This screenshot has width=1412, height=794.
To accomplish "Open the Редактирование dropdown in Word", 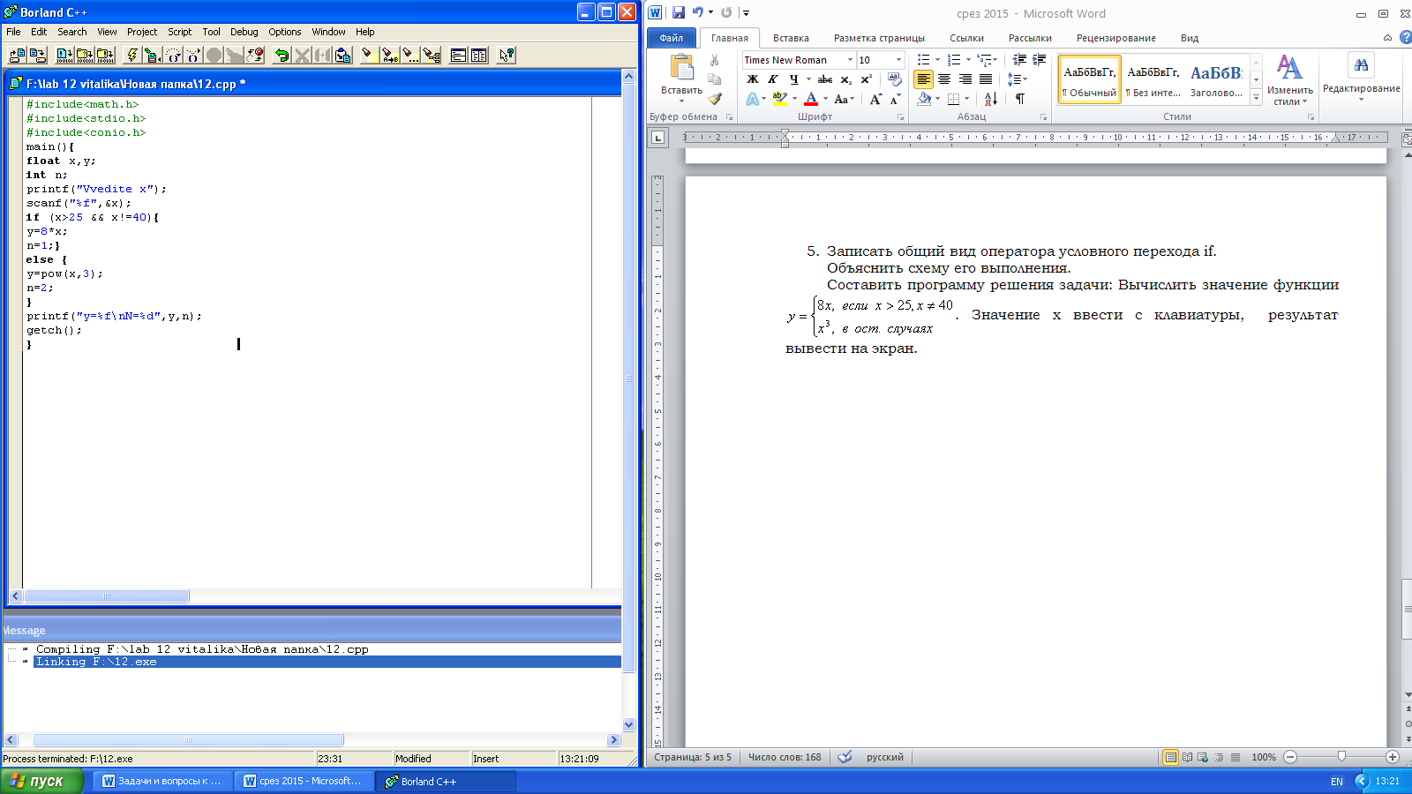I will [1361, 78].
